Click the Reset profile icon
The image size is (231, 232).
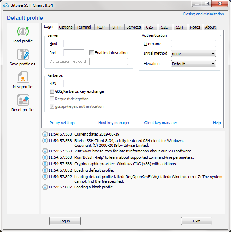point(23,100)
